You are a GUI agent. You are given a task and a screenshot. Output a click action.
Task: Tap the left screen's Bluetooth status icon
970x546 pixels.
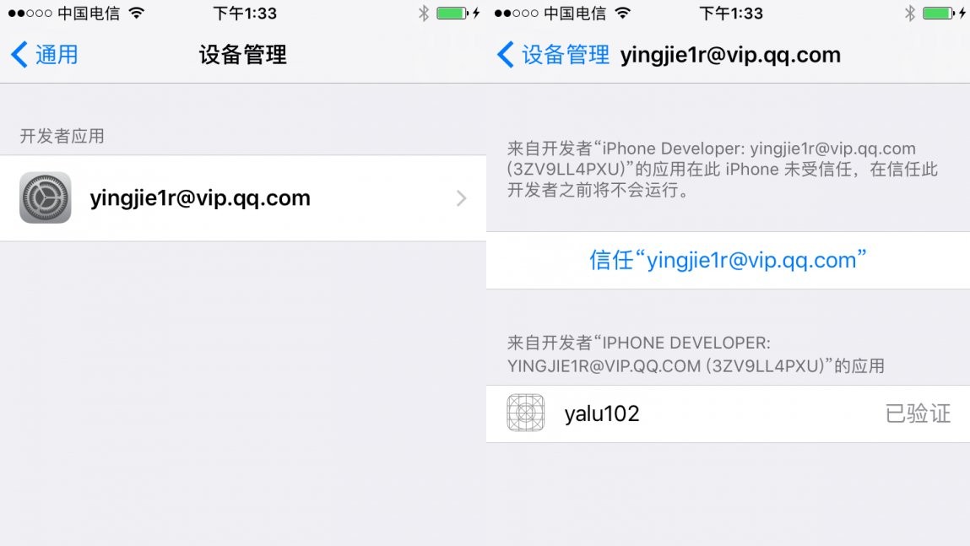[423, 13]
